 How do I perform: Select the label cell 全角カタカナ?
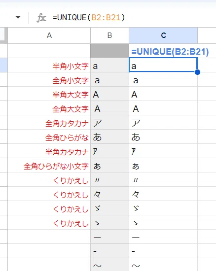49,122
